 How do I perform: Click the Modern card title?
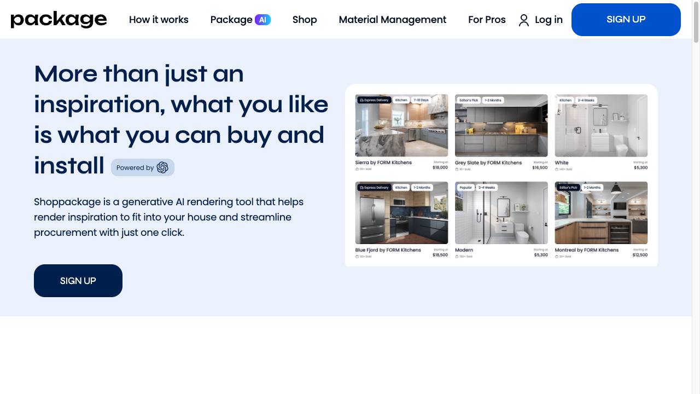(464, 250)
